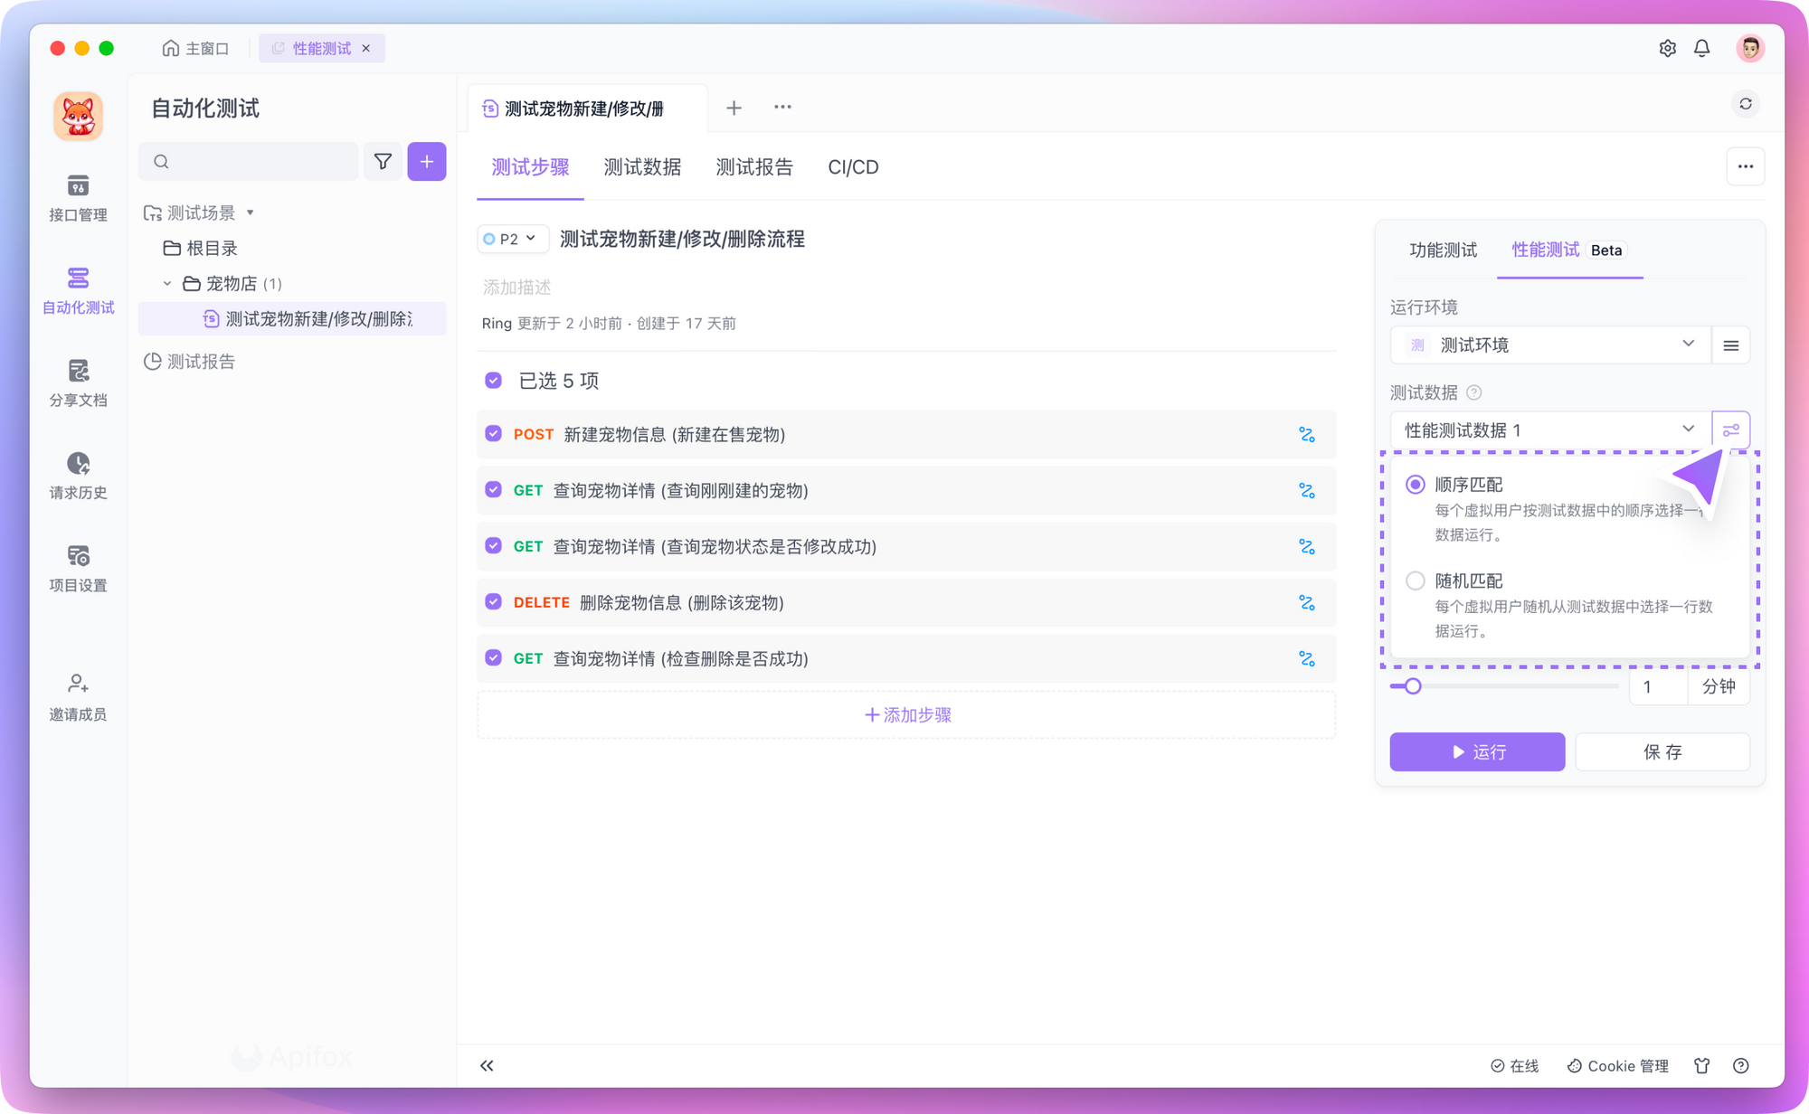Switch to 功能测试 tab
The height and width of the screenshot is (1114, 1809).
point(1444,250)
